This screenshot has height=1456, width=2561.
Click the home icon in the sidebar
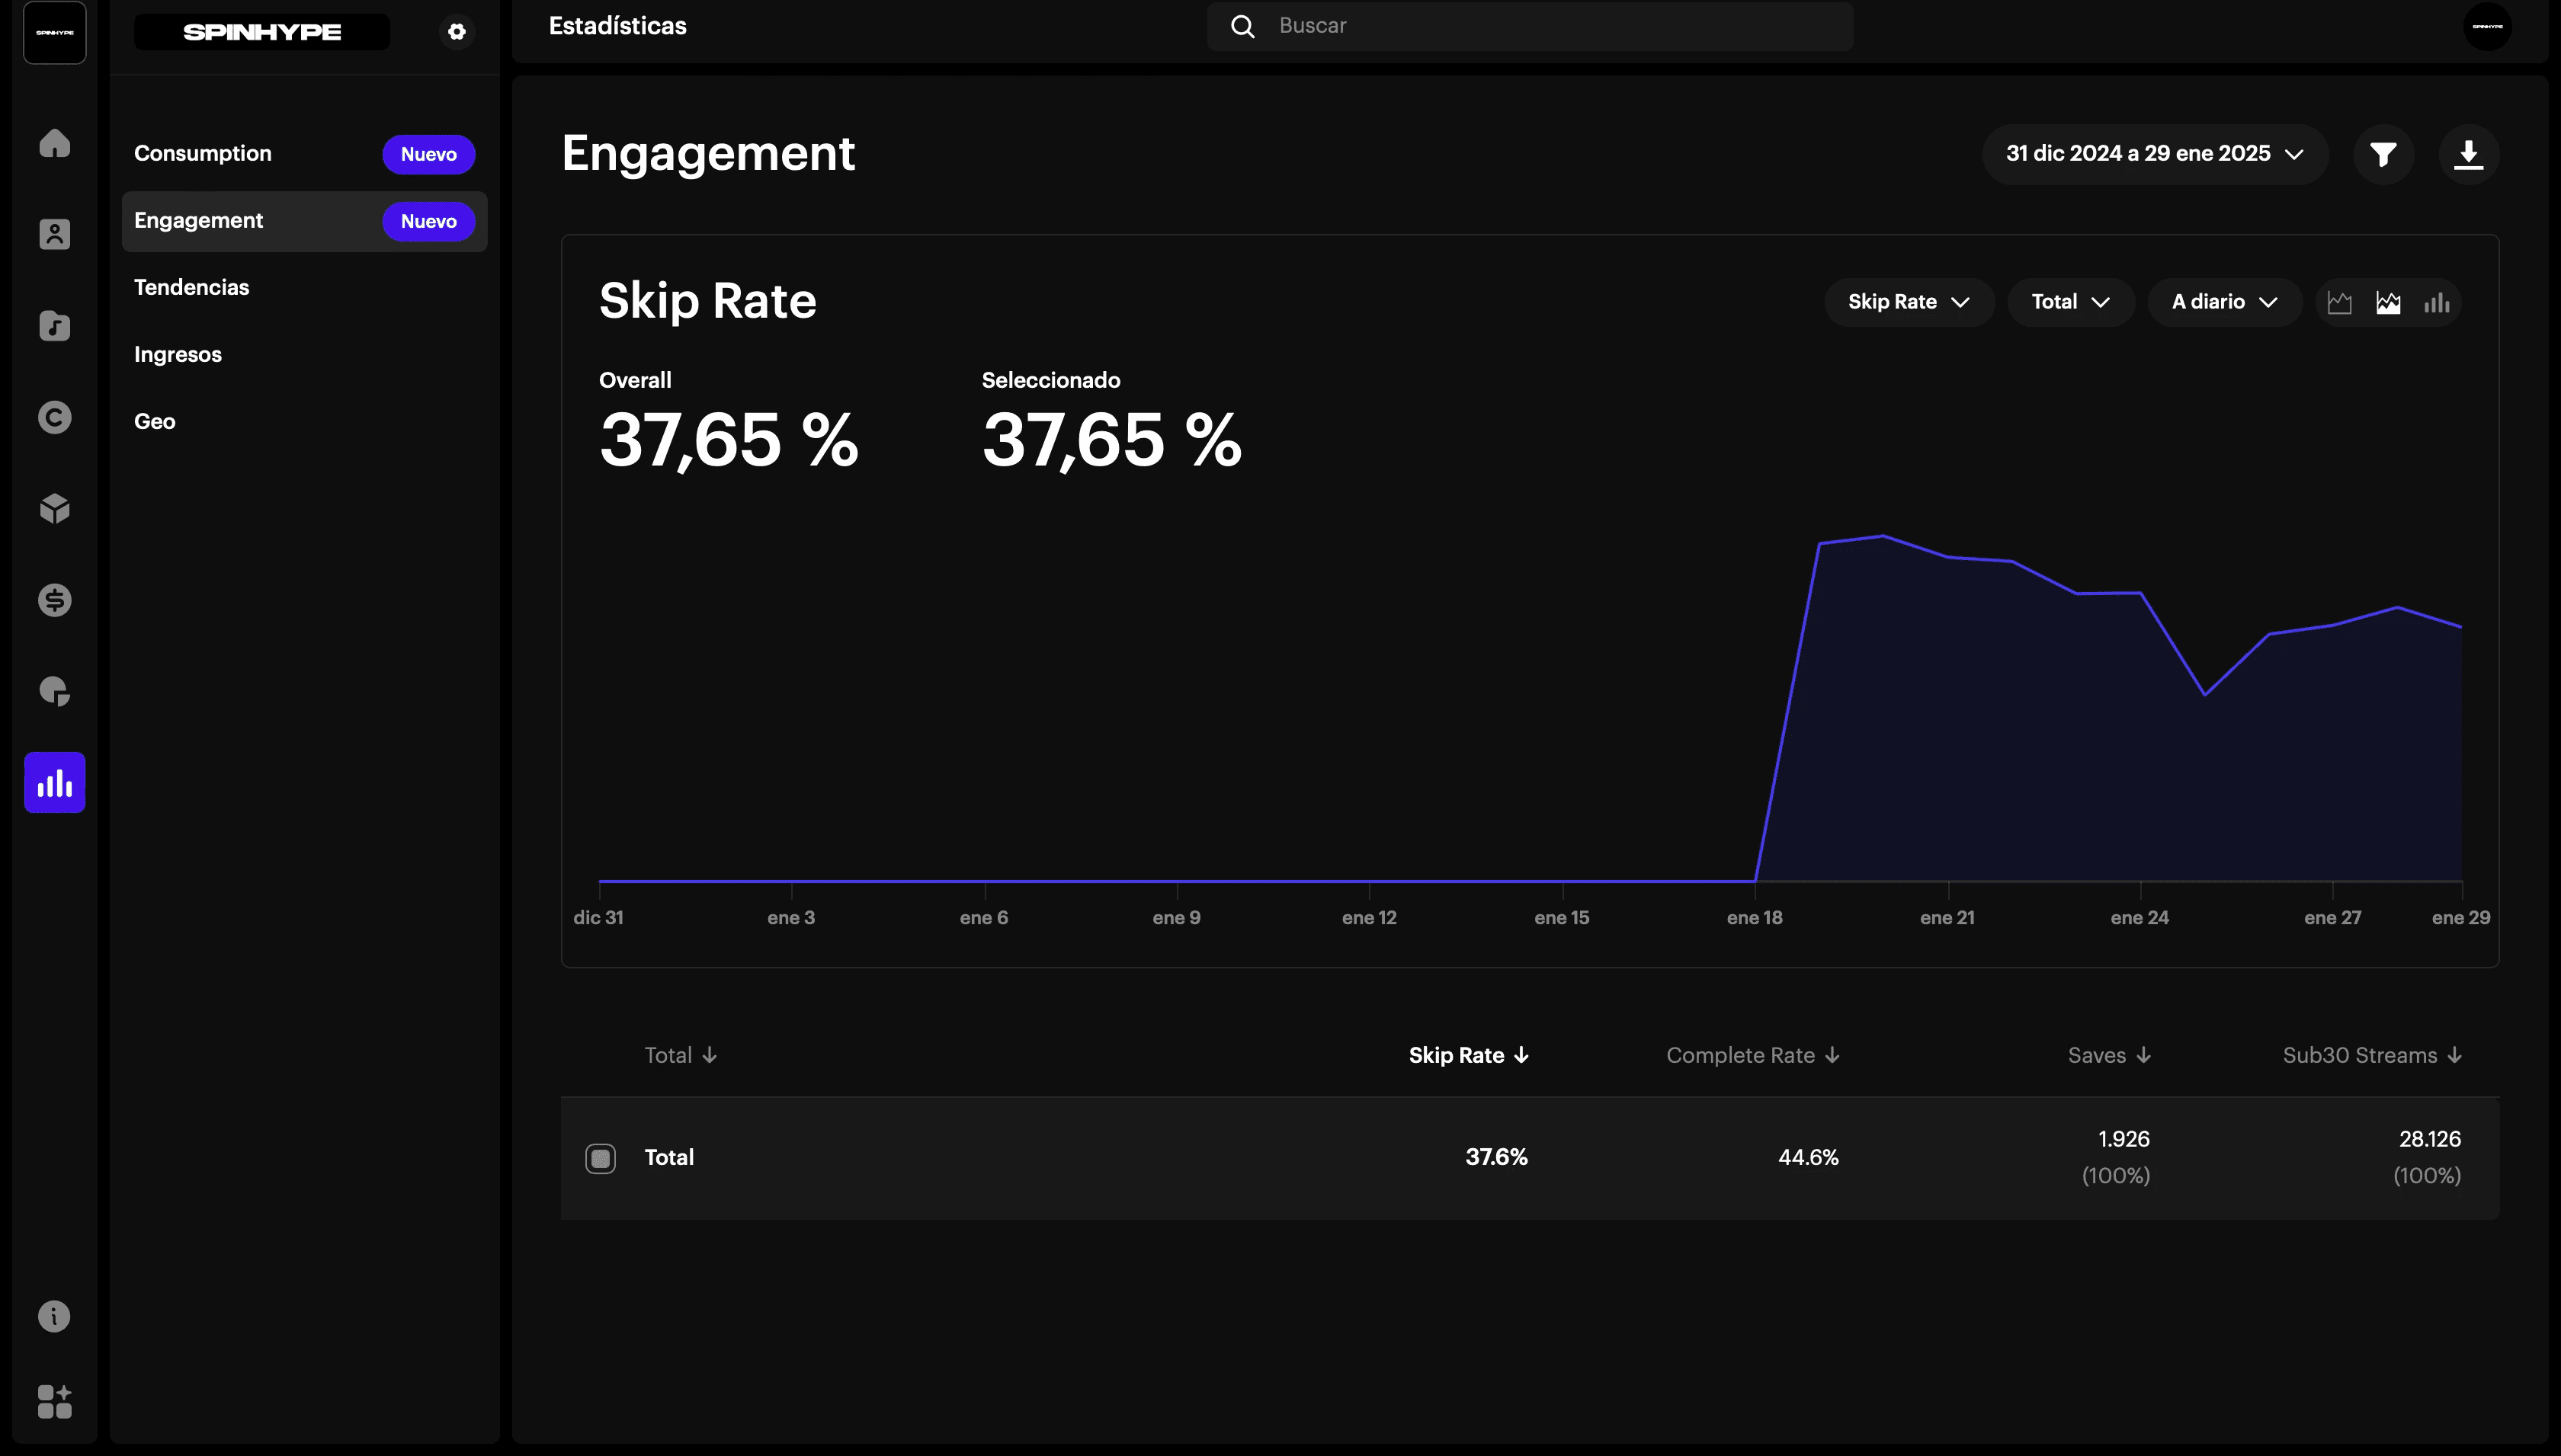coord(54,143)
